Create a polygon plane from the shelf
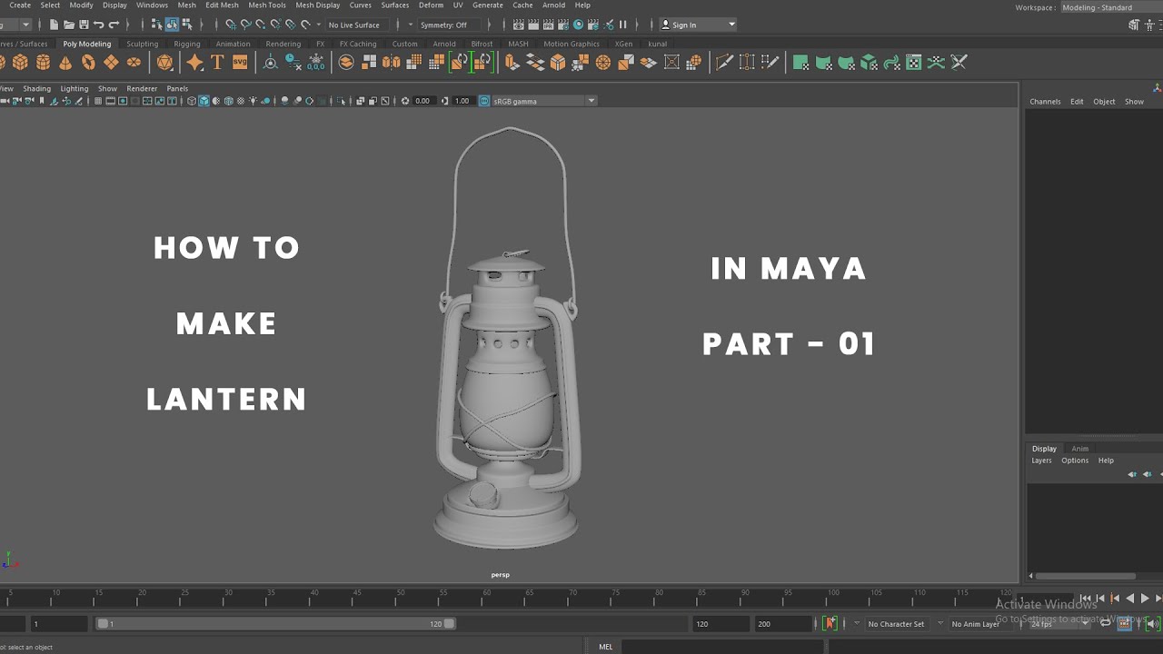 pos(111,62)
